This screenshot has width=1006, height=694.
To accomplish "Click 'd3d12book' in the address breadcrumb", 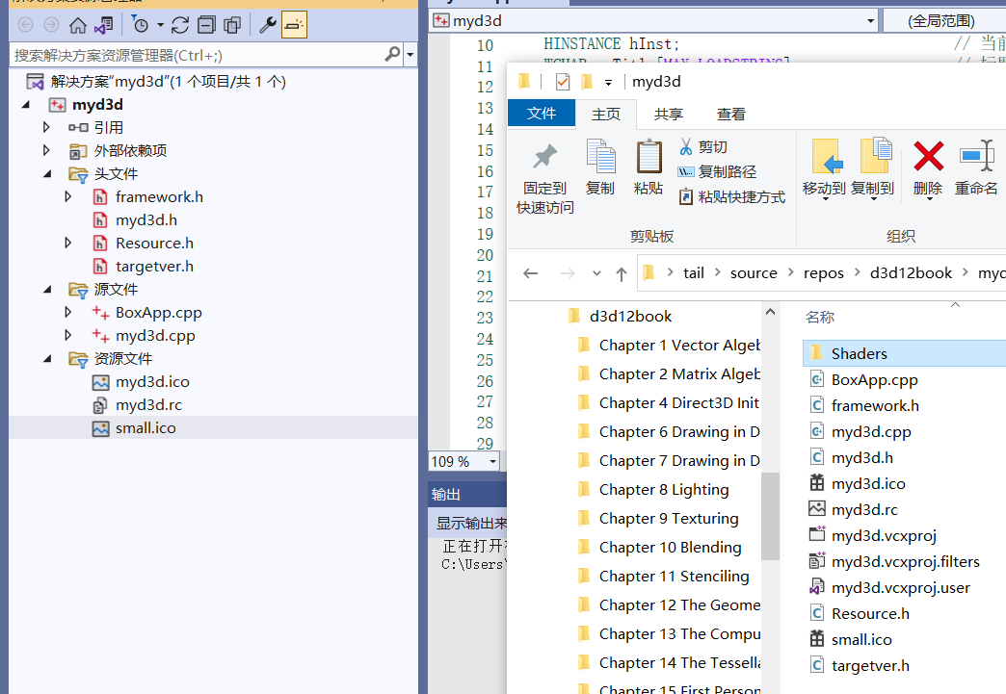I will click(x=911, y=273).
